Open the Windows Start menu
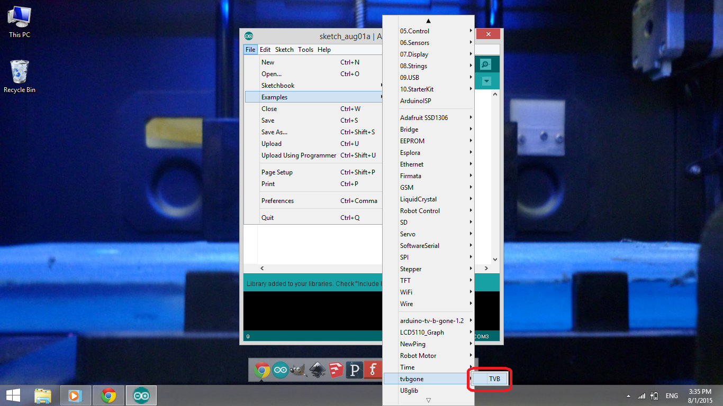Image resolution: width=723 pixels, height=406 pixels. click(x=13, y=395)
